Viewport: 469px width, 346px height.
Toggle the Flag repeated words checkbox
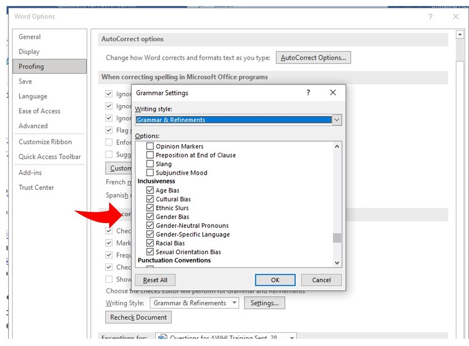tap(109, 130)
